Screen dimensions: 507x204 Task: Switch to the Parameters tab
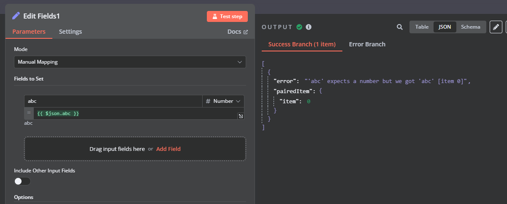tap(29, 32)
